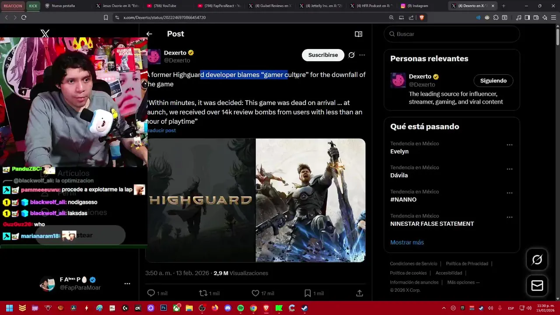560x315 pixels.
Task: Click Mostrar más under trends
Action: (x=407, y=242)
